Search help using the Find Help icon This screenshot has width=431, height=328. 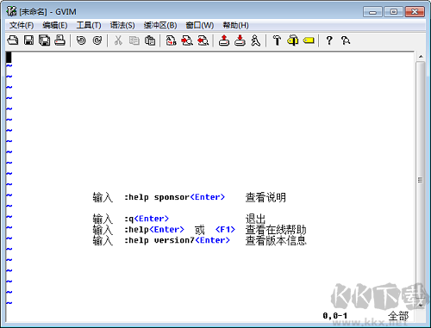345,40
